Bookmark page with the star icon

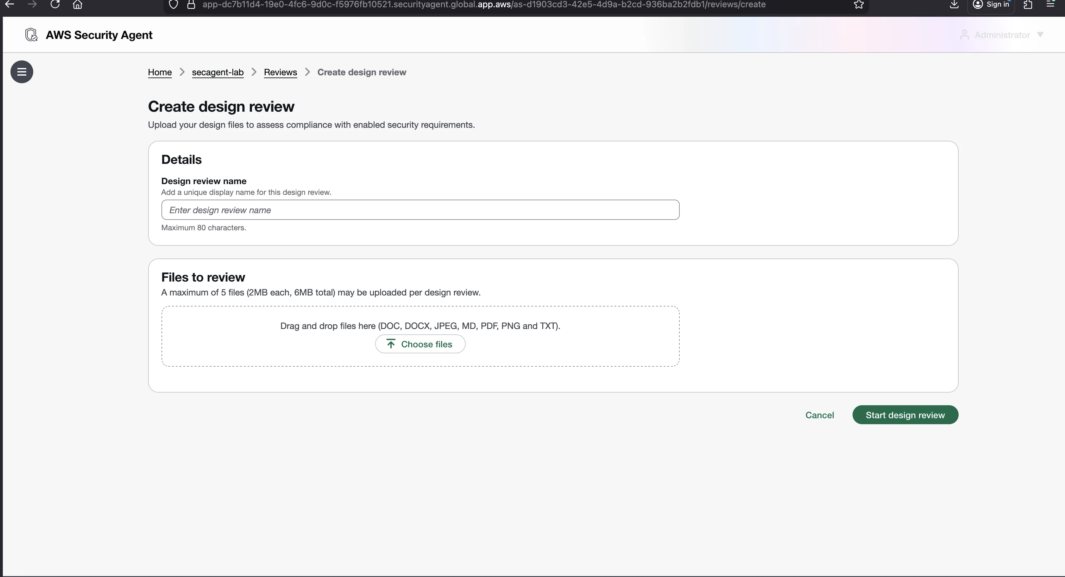(859, 4)
